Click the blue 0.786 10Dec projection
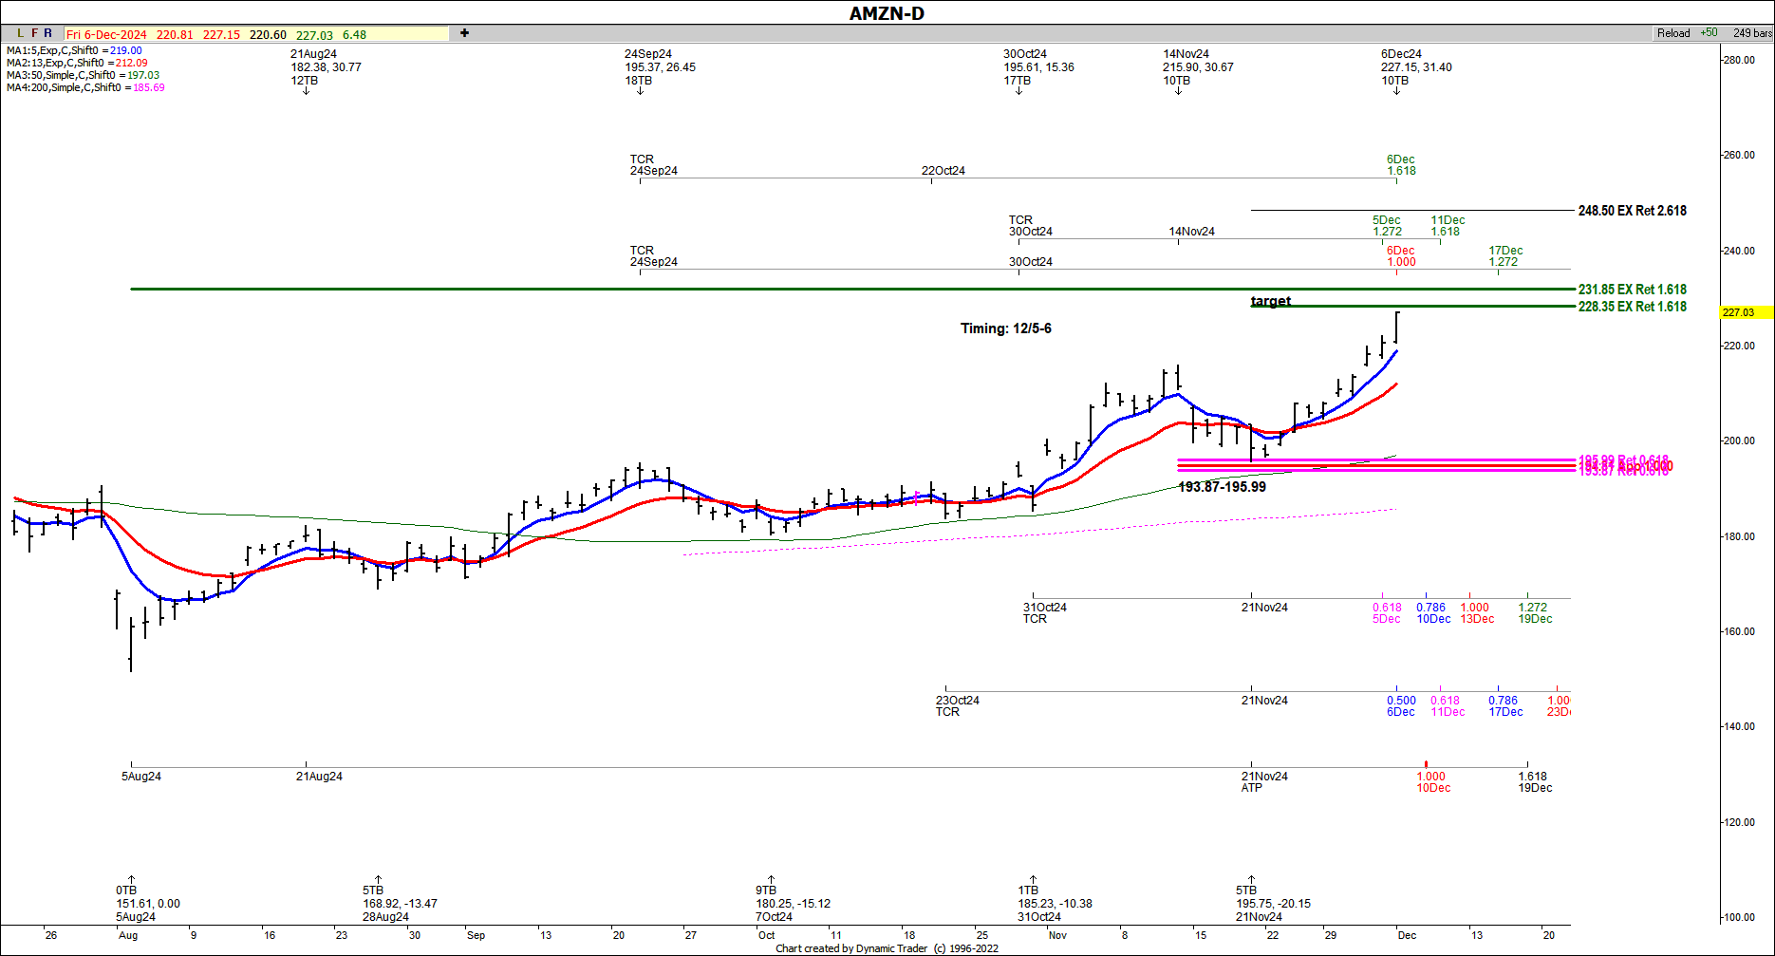The image size is (1775, 956). [1433, 613]
